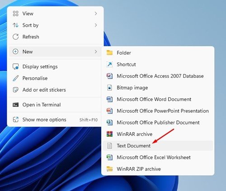Click the Personalise paintbrush icon
226x191 pixels.
pyautogui.click(x=16, y=78)
